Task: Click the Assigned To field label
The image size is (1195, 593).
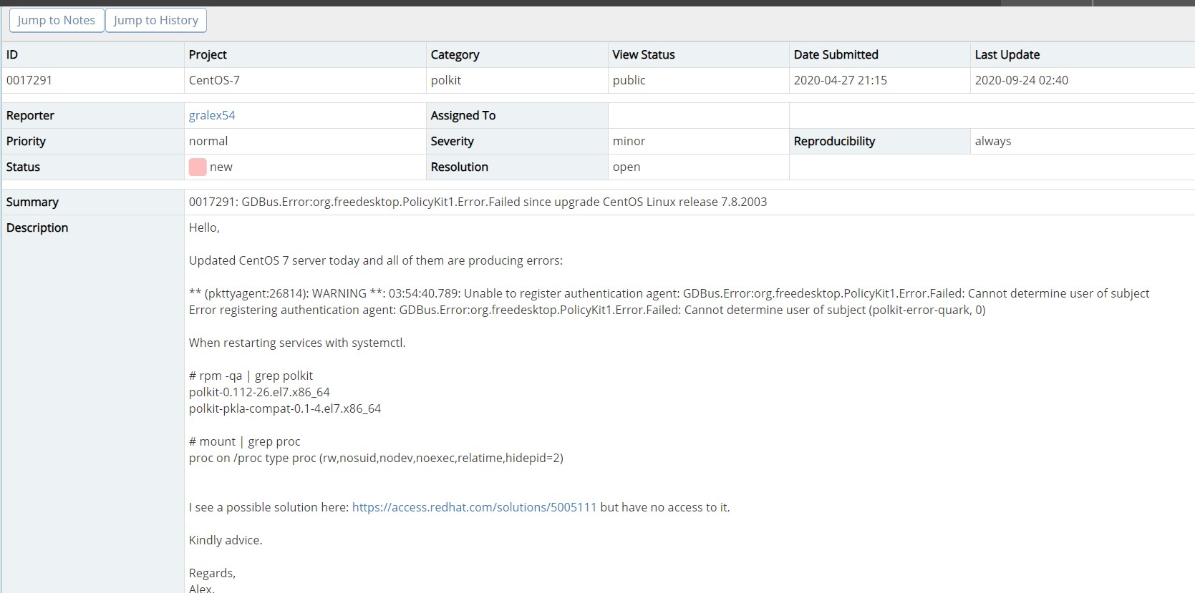Action: [x=463, y=115]
